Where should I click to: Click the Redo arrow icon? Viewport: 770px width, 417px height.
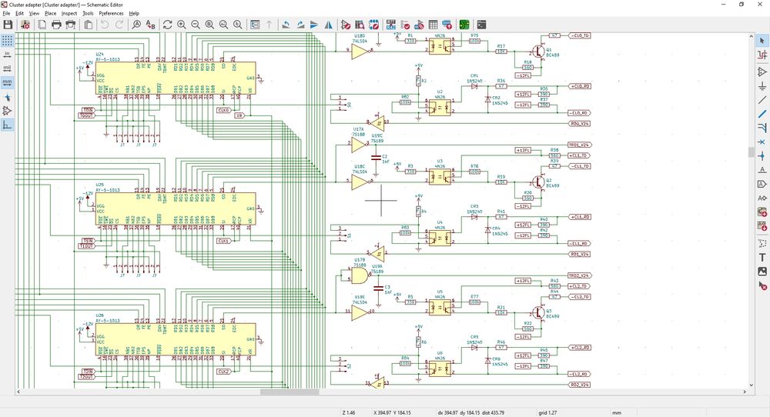119,25
